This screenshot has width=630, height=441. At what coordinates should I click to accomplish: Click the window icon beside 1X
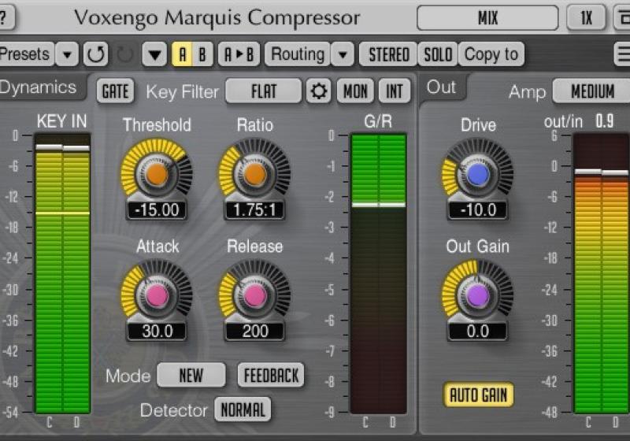click(622, 17)
